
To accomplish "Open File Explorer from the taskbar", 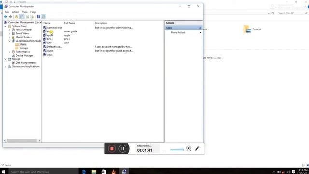I will click(x=94, y=172).
